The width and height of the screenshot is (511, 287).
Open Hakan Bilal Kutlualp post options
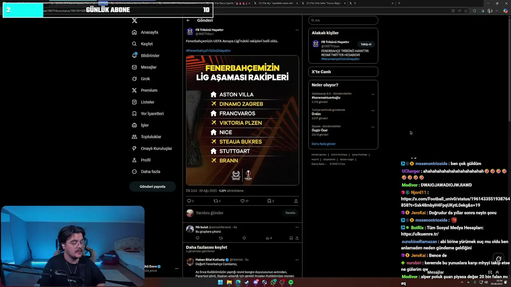tap(297, 259)
